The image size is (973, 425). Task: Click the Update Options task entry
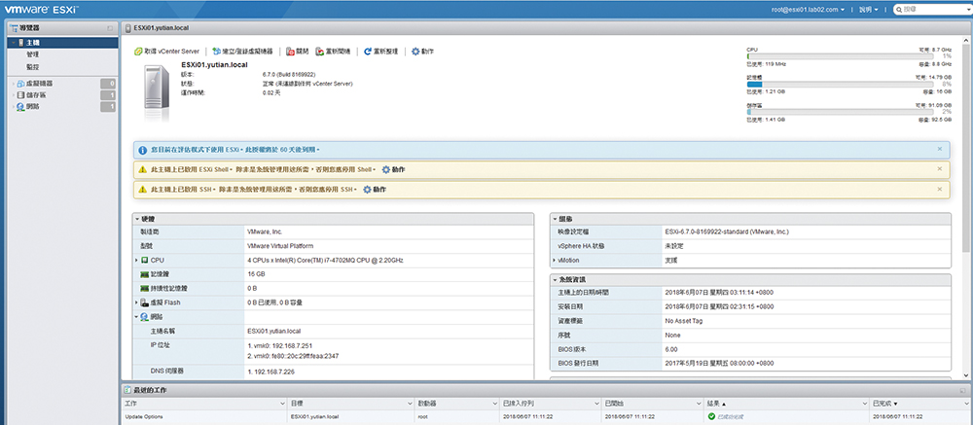tap(144, 416)
